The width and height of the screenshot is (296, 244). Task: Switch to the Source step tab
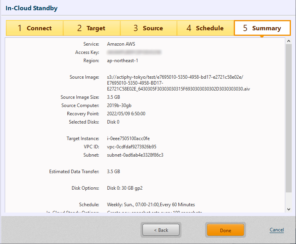(148, 28)
